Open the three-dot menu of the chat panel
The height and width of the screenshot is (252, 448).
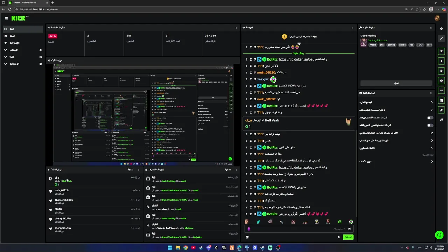tap(353, 27)
